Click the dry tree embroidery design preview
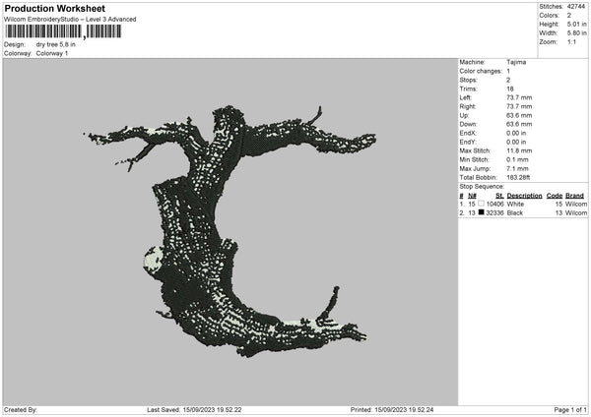The height and width of the screenshot is (417, 591). pyautogui.click(x=230, y=231)
